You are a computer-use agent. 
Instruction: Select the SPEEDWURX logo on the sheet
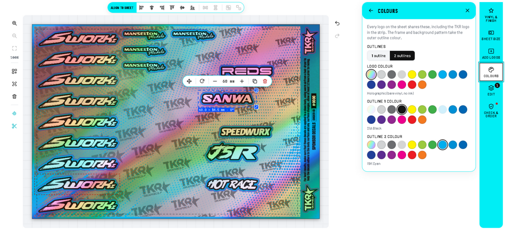point(246,132)
